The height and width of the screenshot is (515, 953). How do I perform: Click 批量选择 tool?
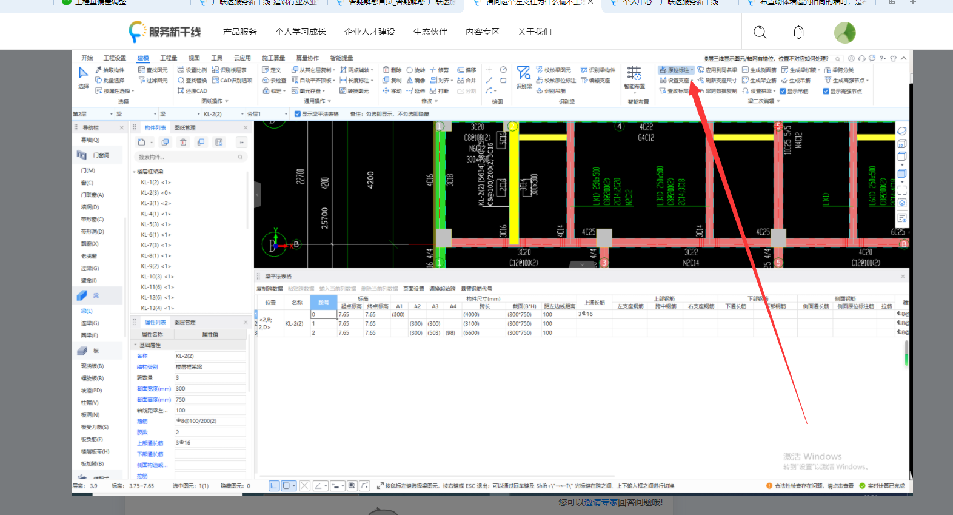110,80
